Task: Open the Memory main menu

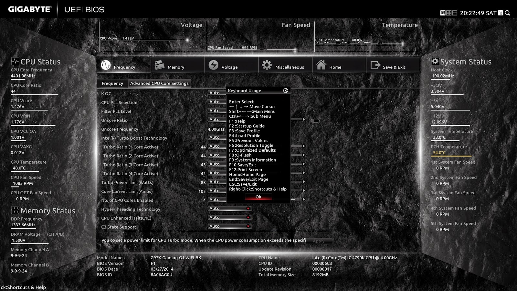Action: tap(178, 65)
